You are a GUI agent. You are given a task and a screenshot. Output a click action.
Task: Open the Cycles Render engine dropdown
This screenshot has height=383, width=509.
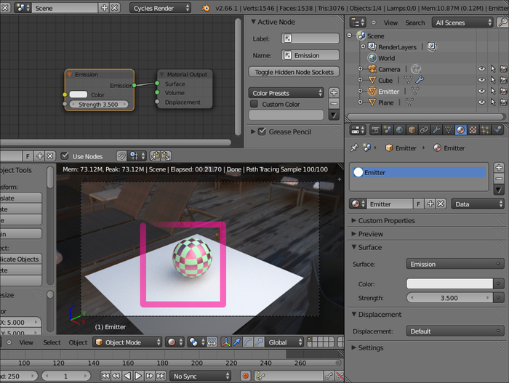pyautogui.click(x=161, y=7)
